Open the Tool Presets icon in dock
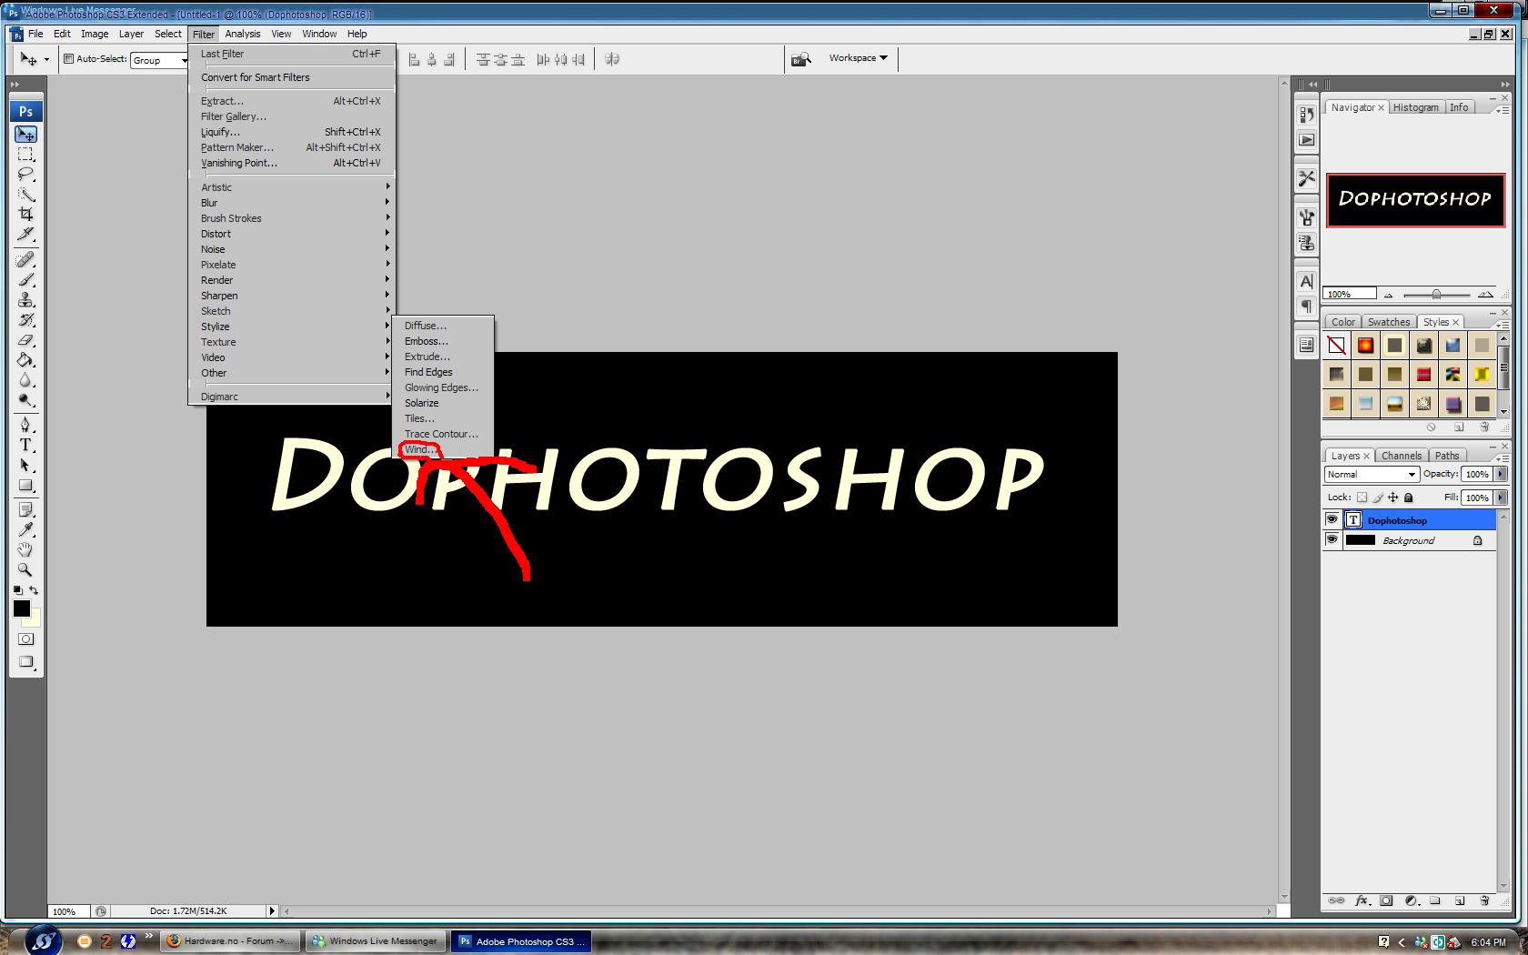This screenshot has width=1528, height=955. 1306,178
